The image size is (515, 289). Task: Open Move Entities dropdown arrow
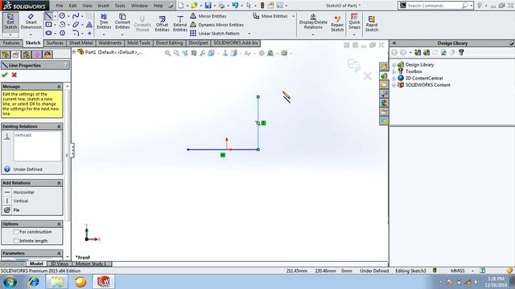293,16
